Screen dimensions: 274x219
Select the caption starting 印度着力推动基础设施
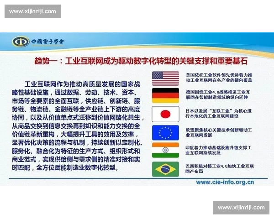click(x=218, y=150)
